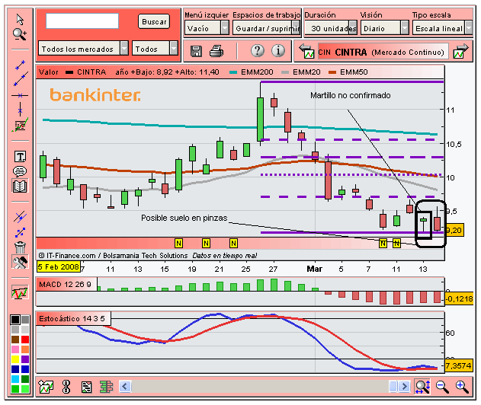This screenshot has width=481, height=405.
Task: Click the EMM200 legend entry
Action: tap(252, 72)
